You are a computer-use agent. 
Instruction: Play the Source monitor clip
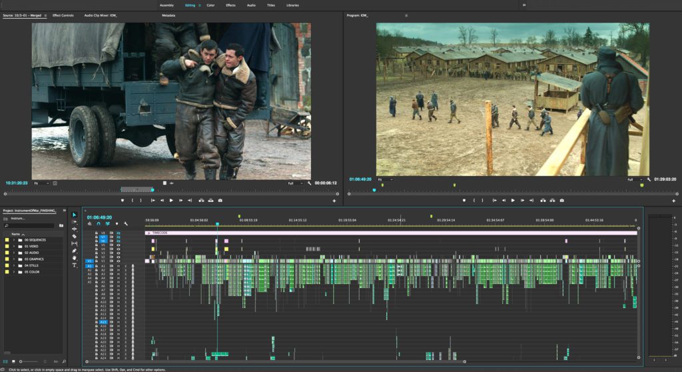[171, 201]
